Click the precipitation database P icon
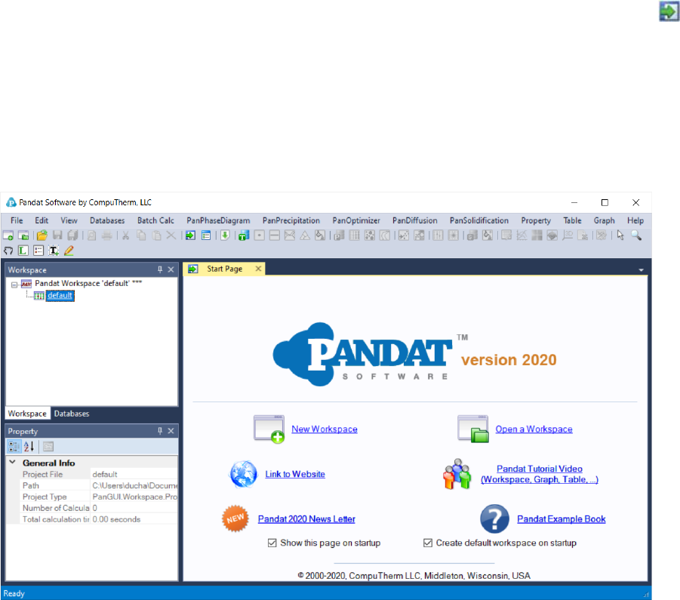 coord(339,235)
